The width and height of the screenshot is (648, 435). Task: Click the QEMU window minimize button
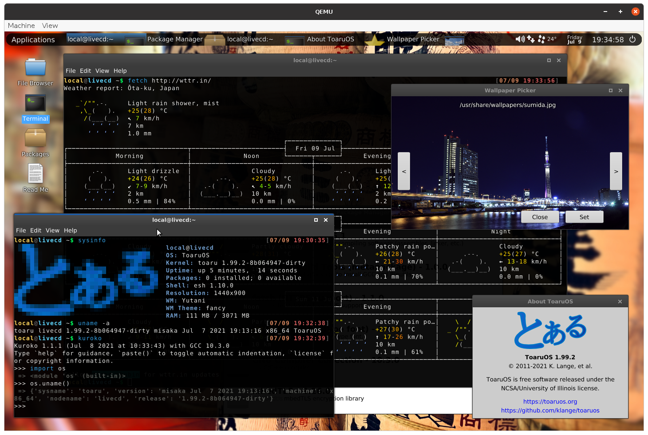[x=605, y=12]
